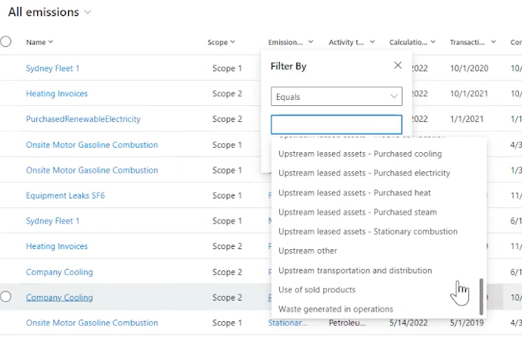Click Scope 1 cell in Equipment Leaks SF6 row
This screenshot has width=522, height=337.
[227, 195]
